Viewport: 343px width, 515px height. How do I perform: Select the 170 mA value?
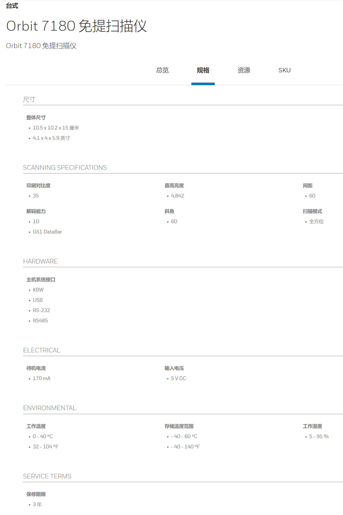point(41,378)
